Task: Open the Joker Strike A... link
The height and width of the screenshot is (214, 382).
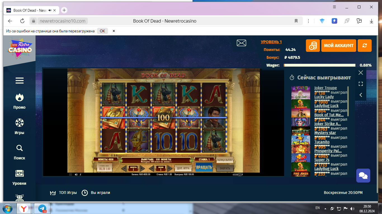Action: (x=327, y=124)
